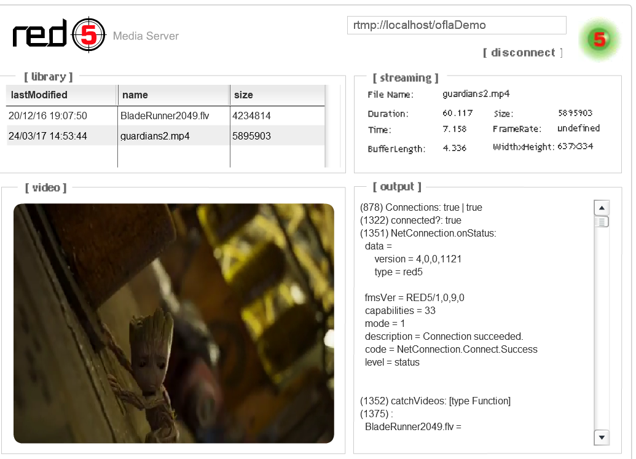
Task: Click the date 24/03/17 14:53:44 cell
Action: pyautogui.click(x=48, y=136)
